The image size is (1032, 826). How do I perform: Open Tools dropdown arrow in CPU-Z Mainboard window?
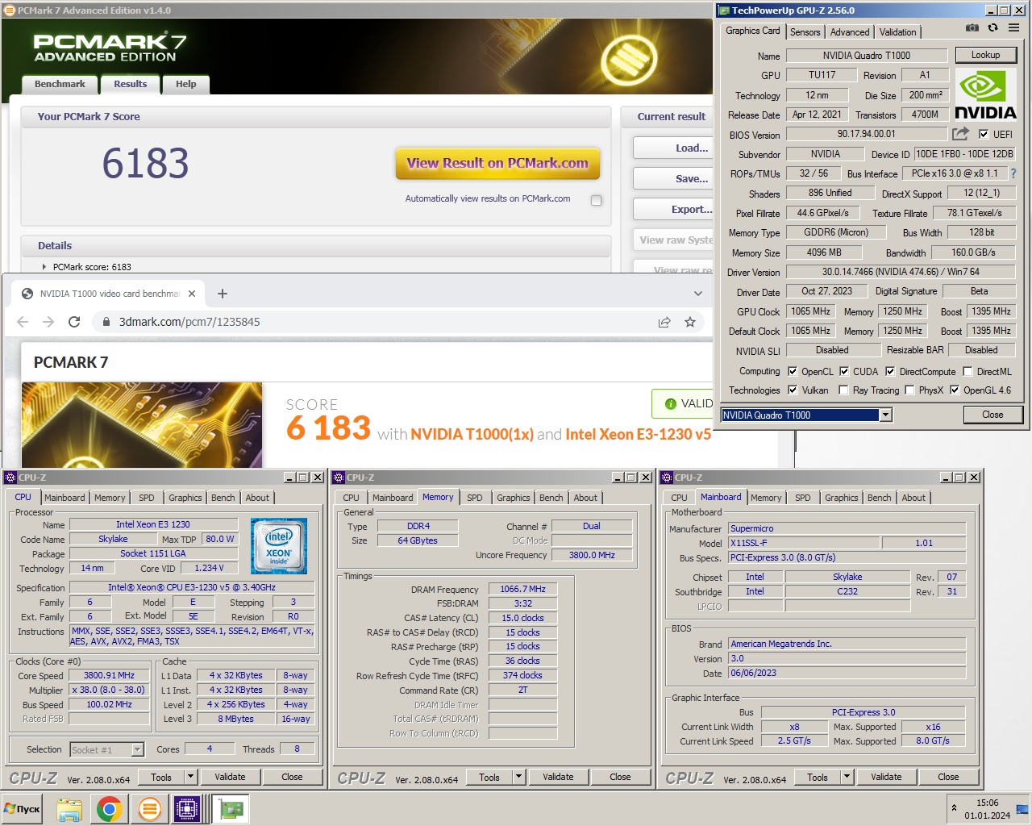pos(847,777)
